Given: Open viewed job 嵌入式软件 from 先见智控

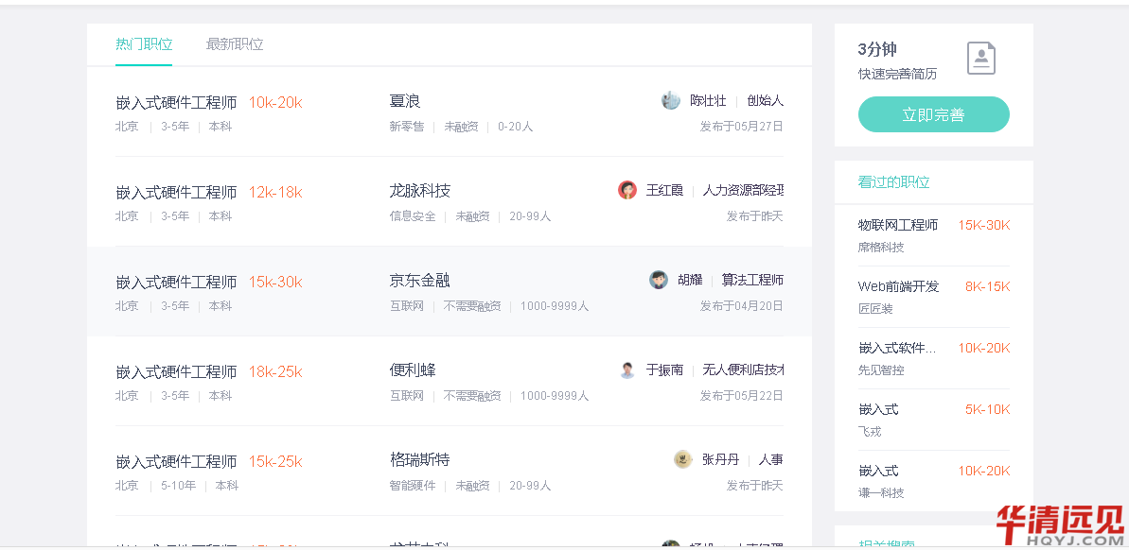Looking at the screenshot, I should coord(897,348).
